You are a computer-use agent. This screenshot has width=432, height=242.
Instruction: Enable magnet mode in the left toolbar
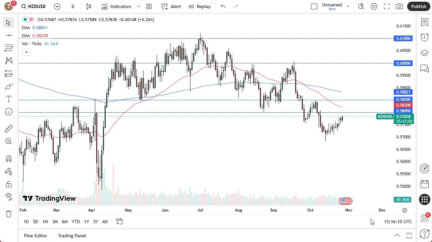click(9, 158)
